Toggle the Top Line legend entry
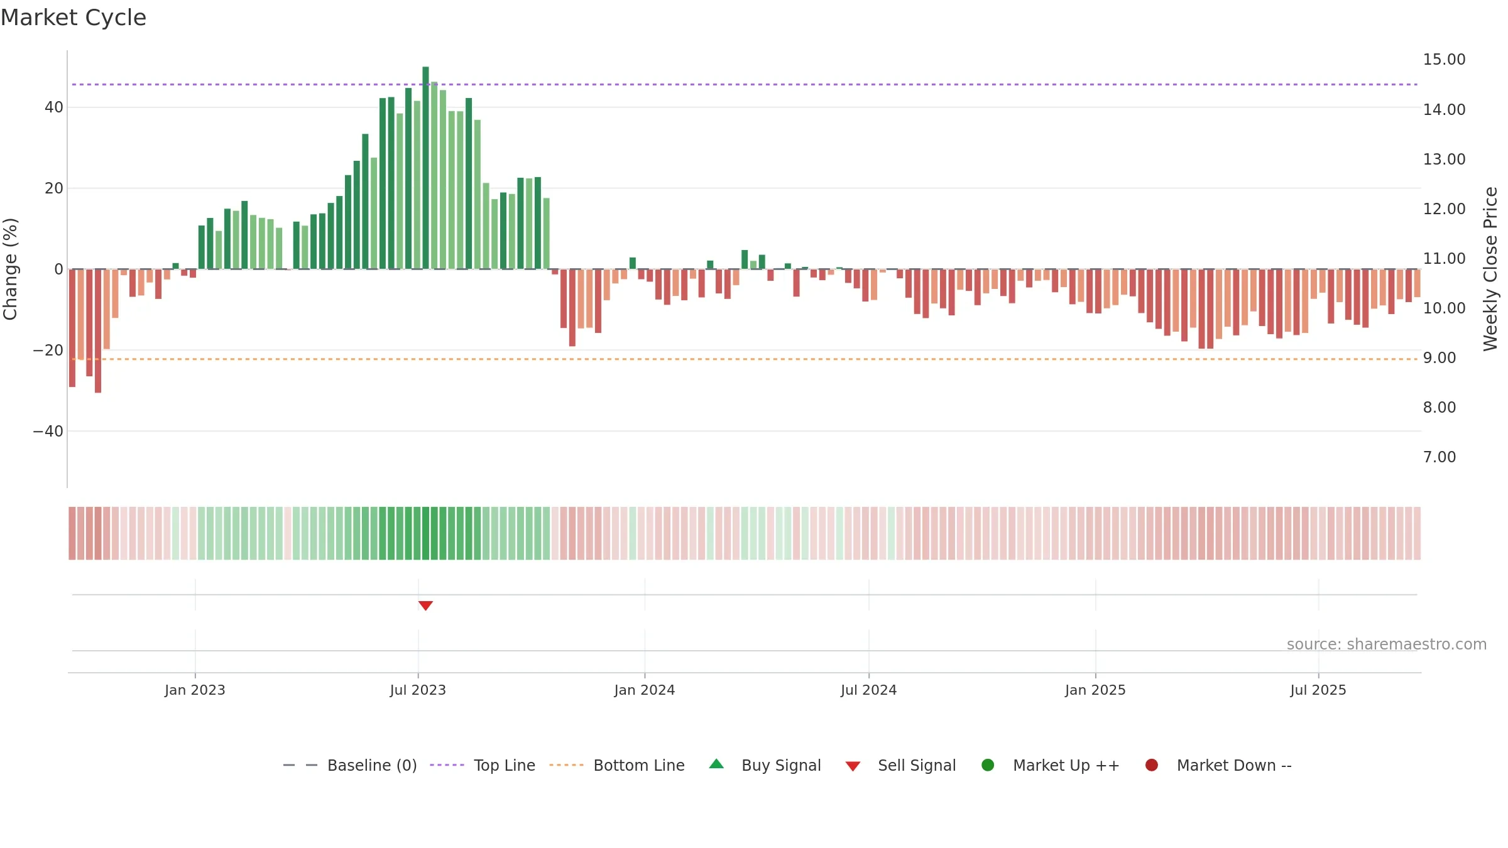The image size is (1508, 848). tap(483, 765)
